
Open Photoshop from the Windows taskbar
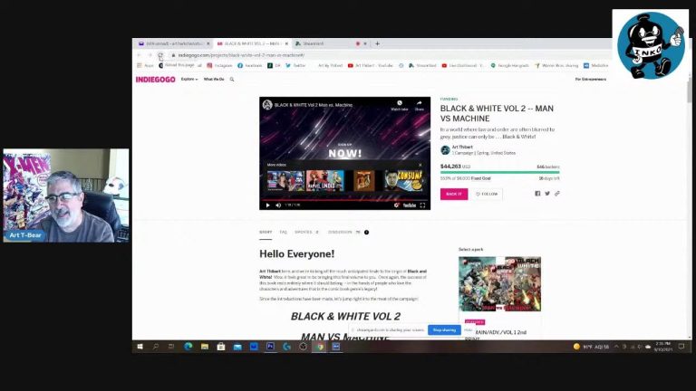click(x=270, y=347)
